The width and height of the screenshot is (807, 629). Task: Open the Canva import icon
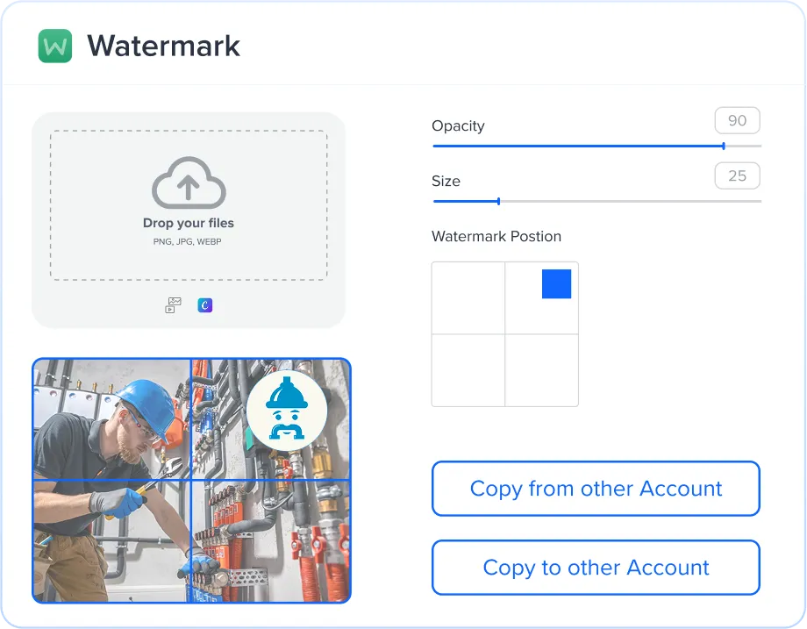pos(204,305)
